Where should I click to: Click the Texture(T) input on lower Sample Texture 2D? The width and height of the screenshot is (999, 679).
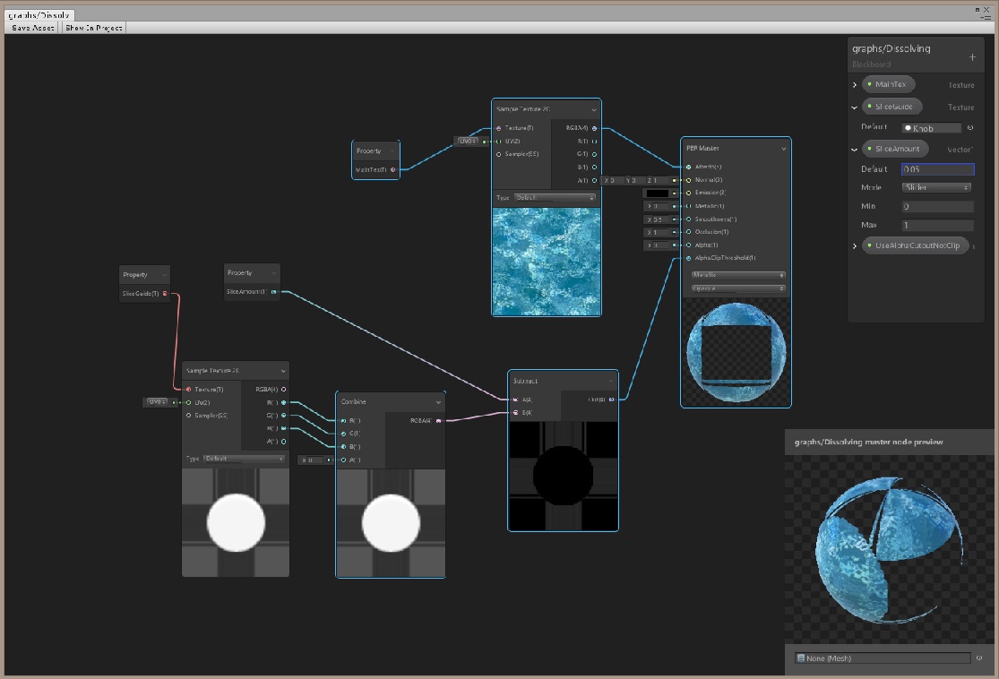188,389
